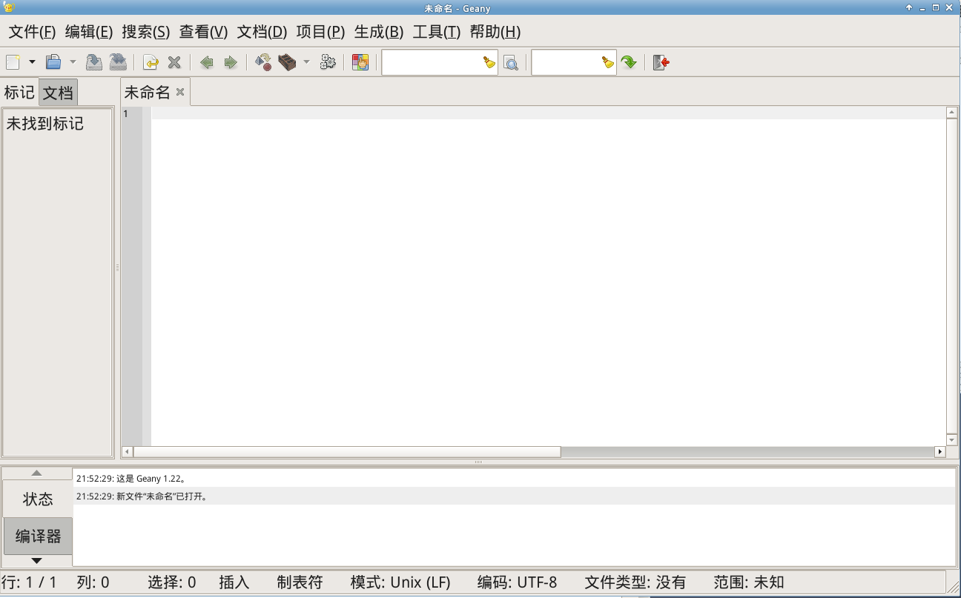Click the Compile current file icon
Image resolution: width=961 pixels, height=598 pixels.
263,62
